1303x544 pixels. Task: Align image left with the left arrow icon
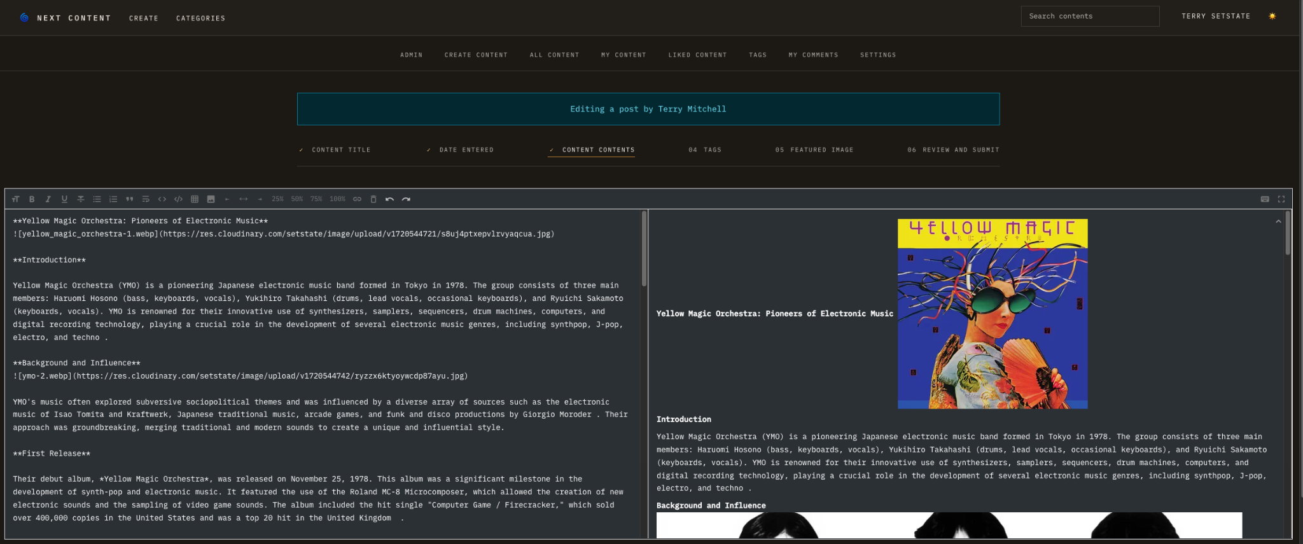tap(227, 199)
